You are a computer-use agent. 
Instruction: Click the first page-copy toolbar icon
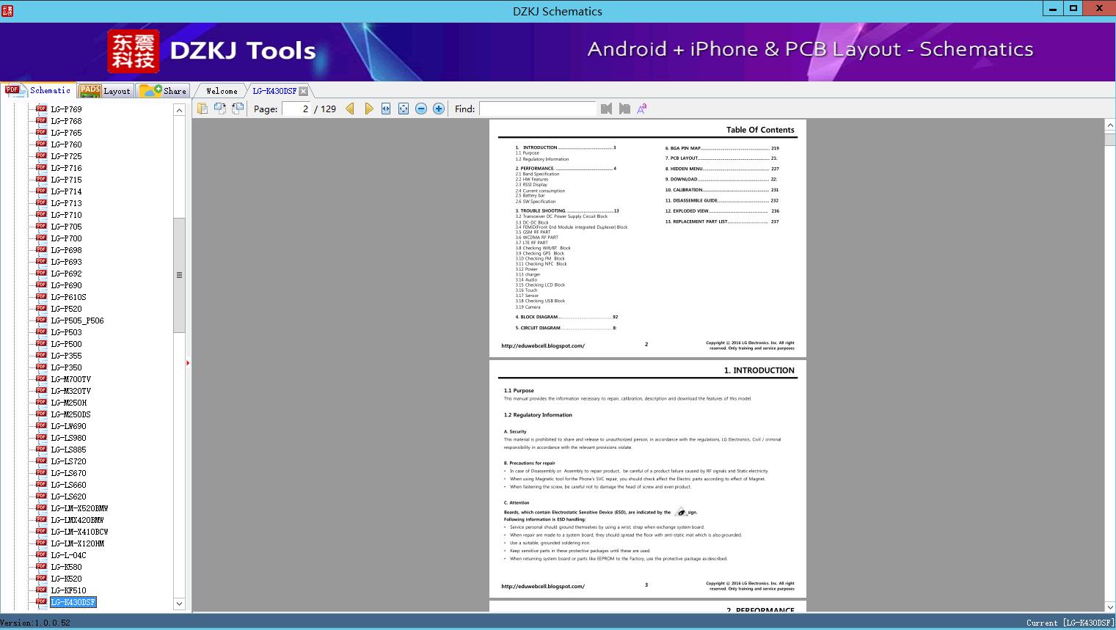coord(203,109)
